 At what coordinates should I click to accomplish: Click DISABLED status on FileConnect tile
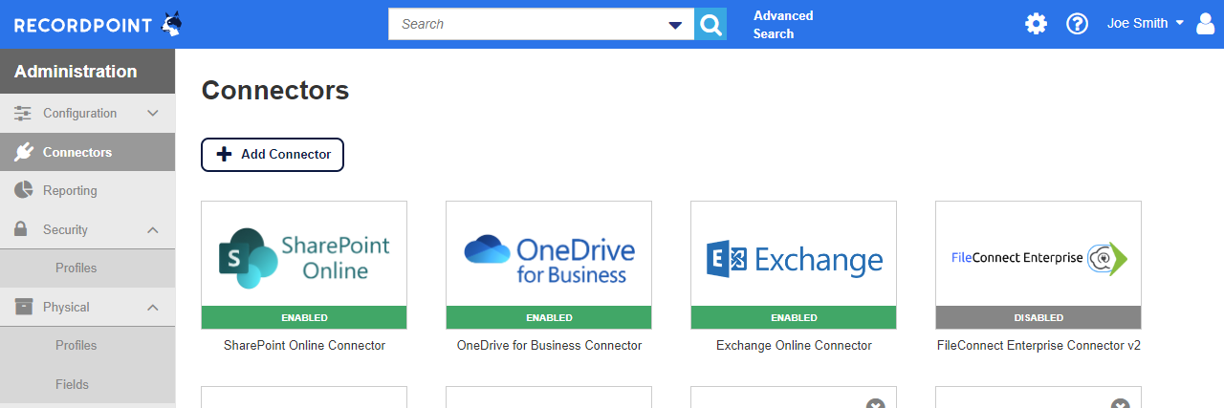(1038, 318)
